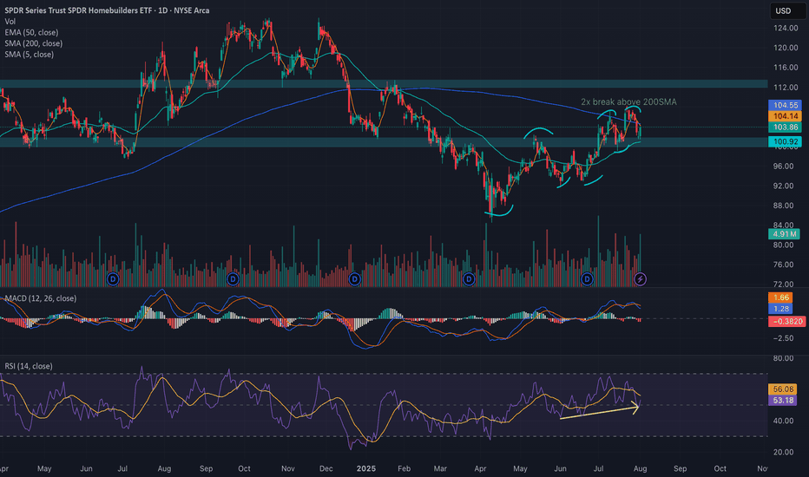Click the 116.00 price axis label
The height and width of the screenshot is (477, 809).
click(786, 68)
